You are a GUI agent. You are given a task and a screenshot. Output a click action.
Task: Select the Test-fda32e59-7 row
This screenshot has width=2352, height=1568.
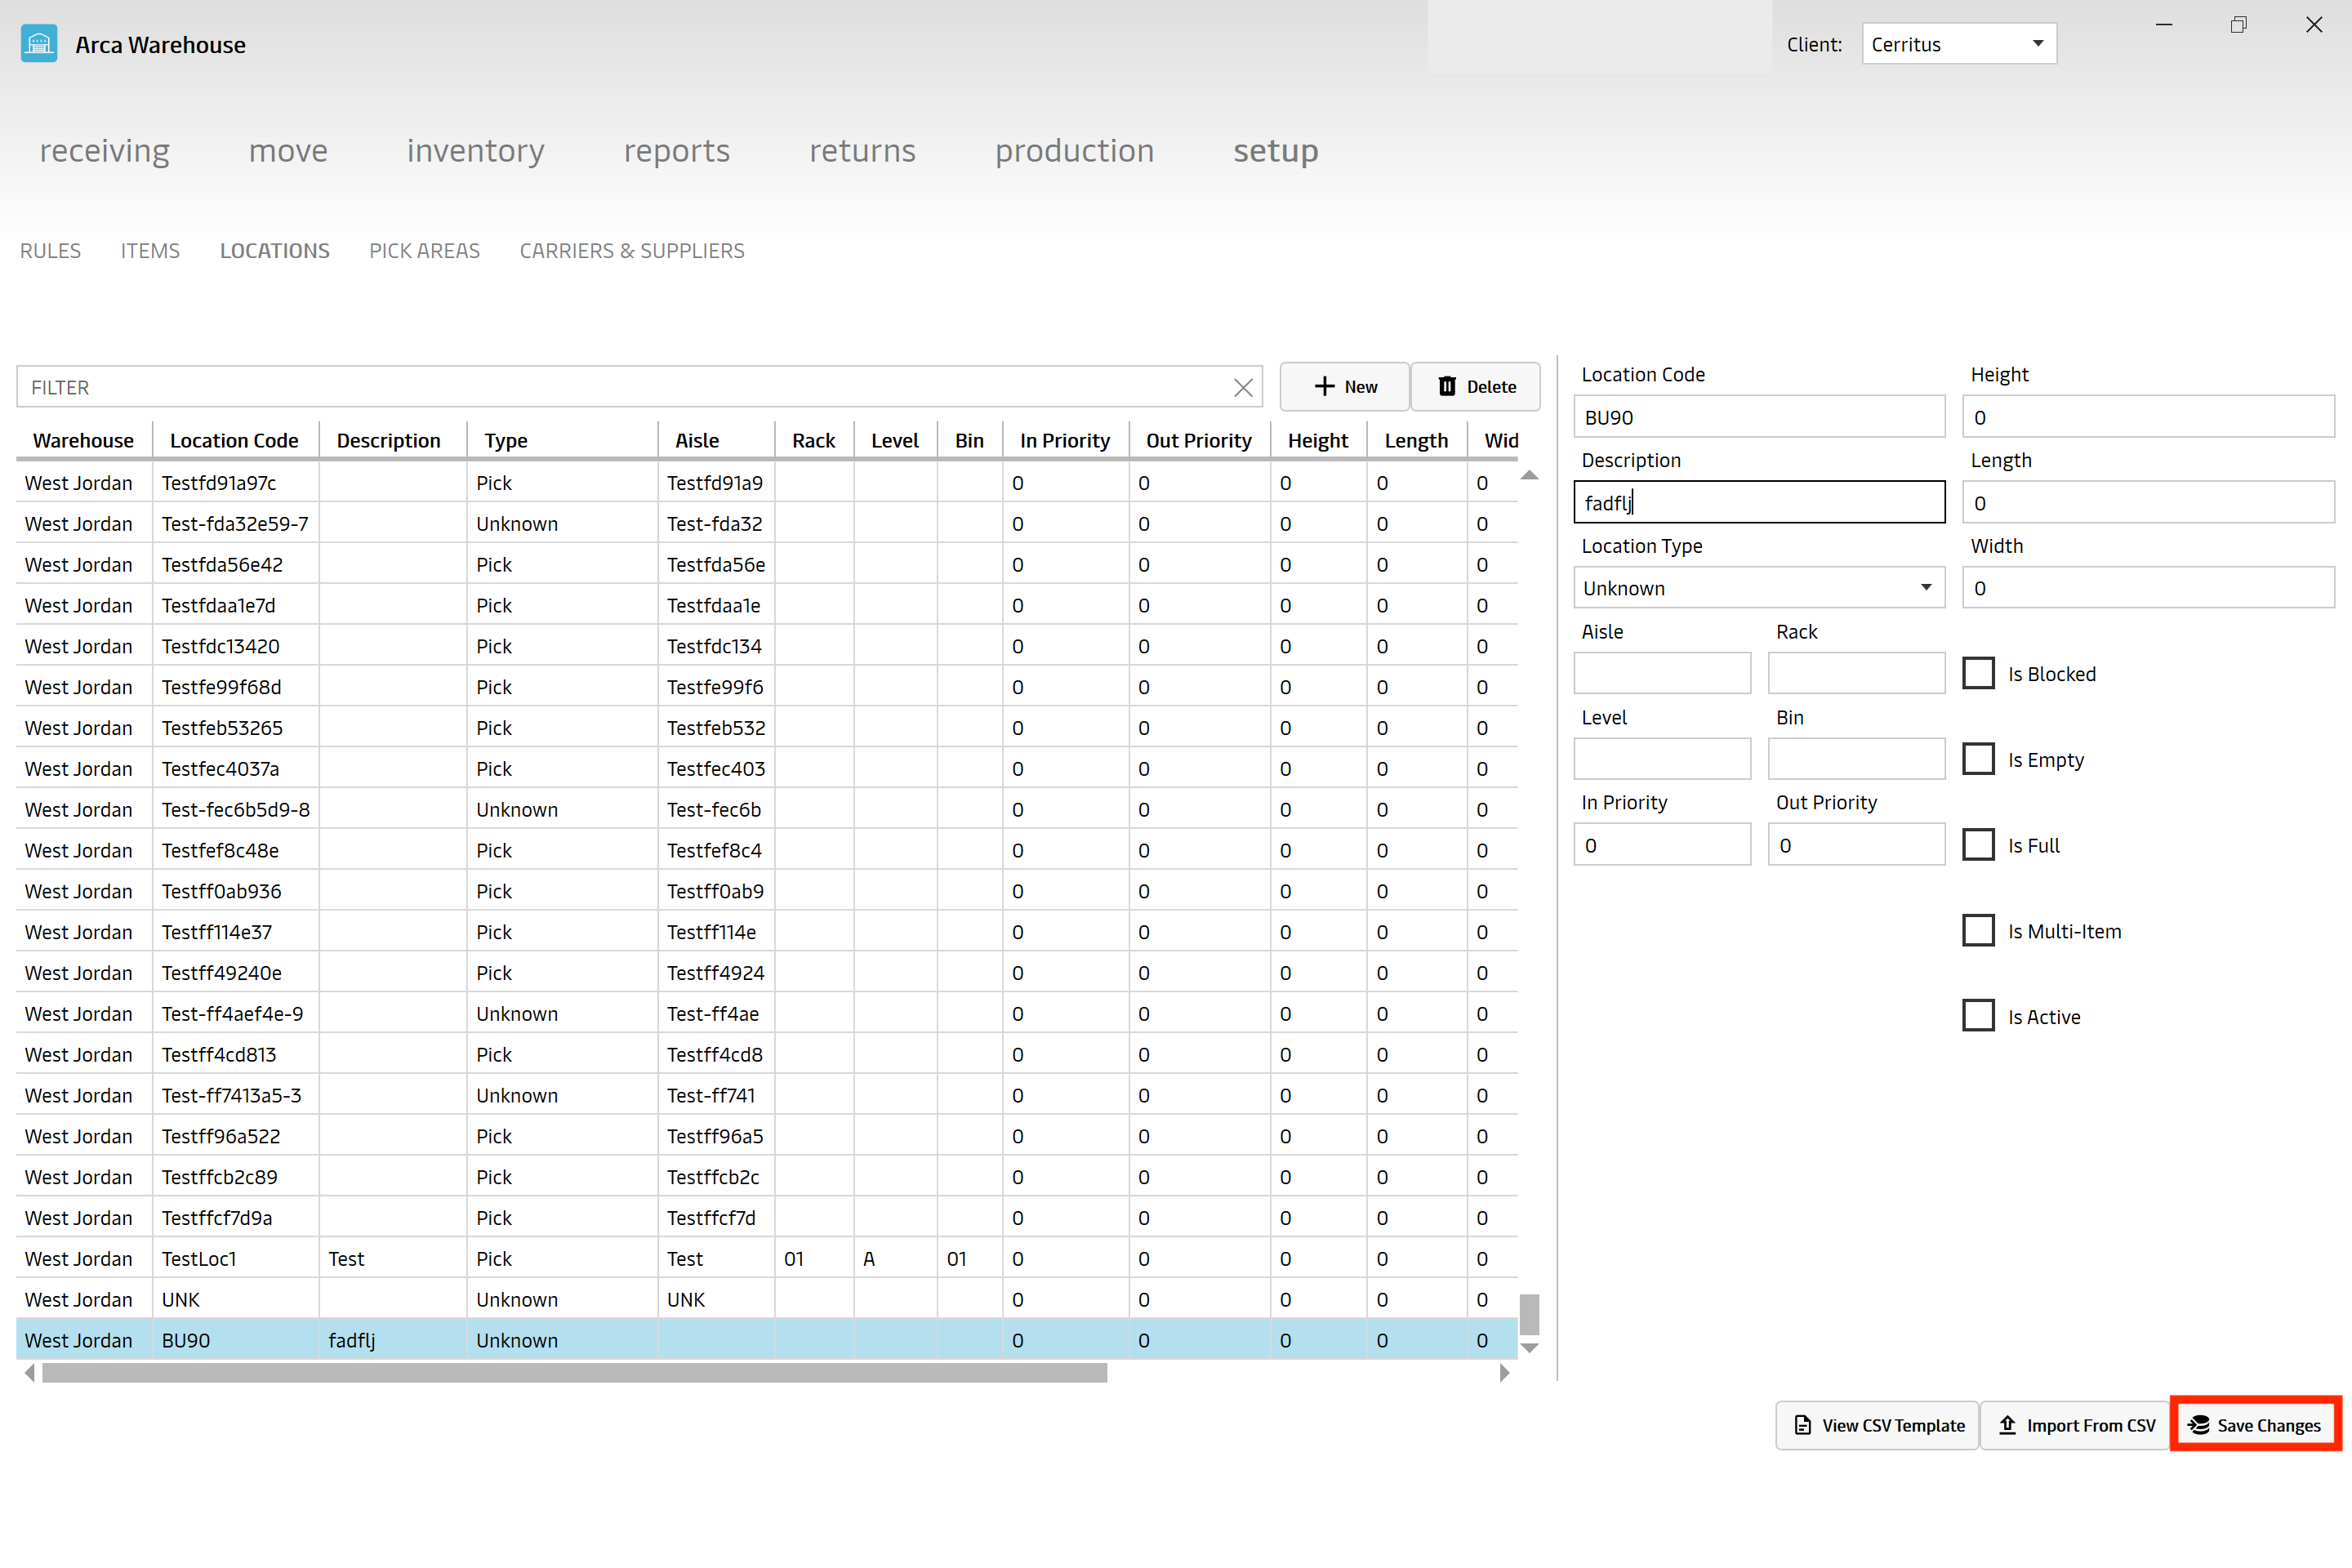[x=767, y=524]
